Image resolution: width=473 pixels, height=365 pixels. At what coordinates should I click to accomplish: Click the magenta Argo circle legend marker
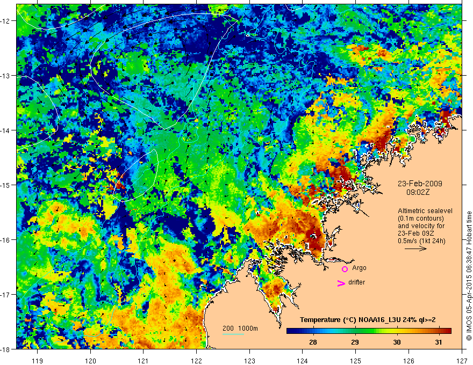coord(345,269)
